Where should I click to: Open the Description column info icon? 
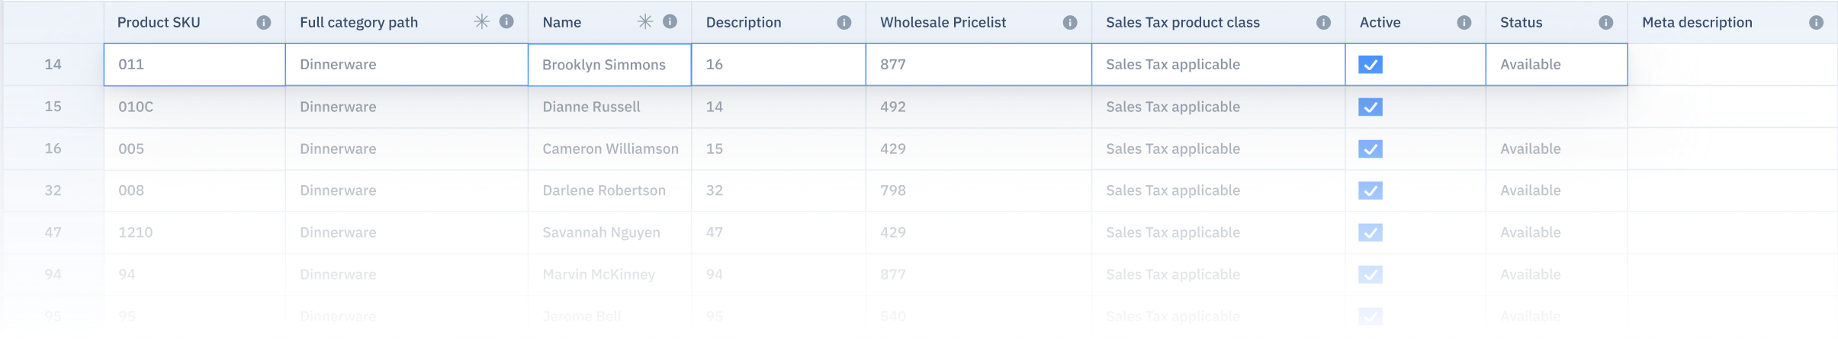click(843, 23)
